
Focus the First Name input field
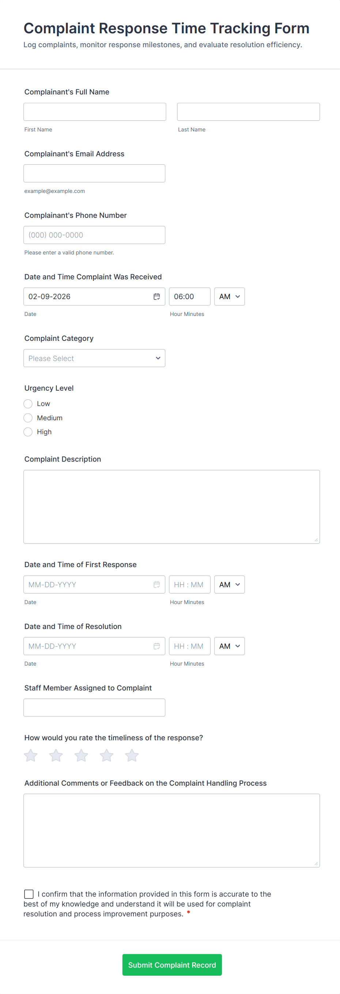(95, 112)
